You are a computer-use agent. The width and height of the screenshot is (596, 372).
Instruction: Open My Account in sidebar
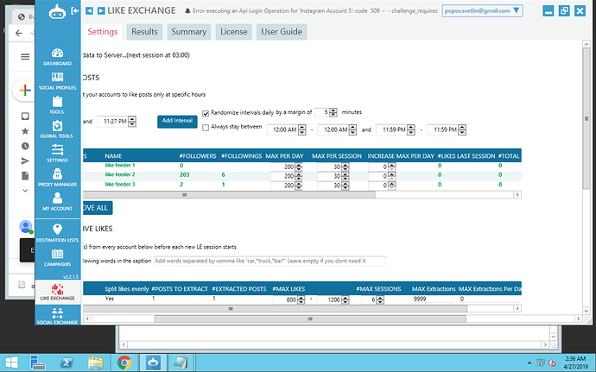(57, 202)
